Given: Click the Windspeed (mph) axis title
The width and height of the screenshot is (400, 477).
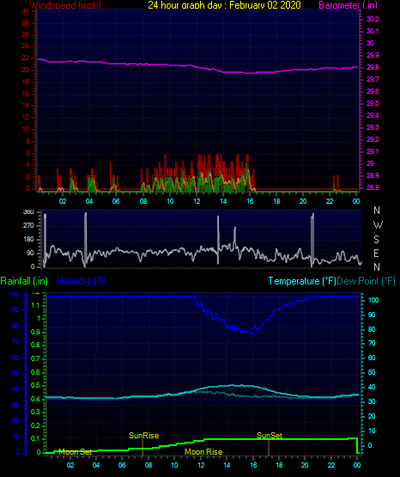Looking at the screenshot, I should coord(65,5).
